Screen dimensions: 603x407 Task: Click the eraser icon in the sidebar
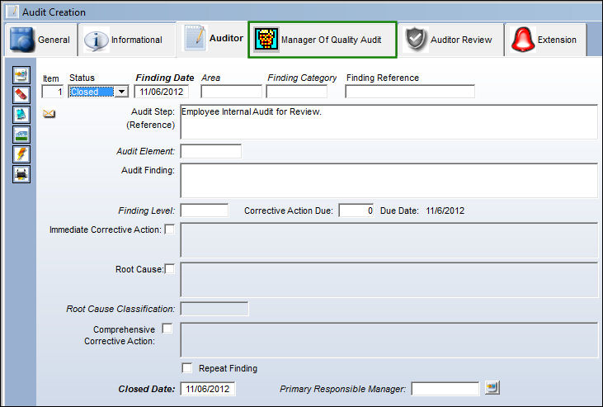[x=21, y=95]
